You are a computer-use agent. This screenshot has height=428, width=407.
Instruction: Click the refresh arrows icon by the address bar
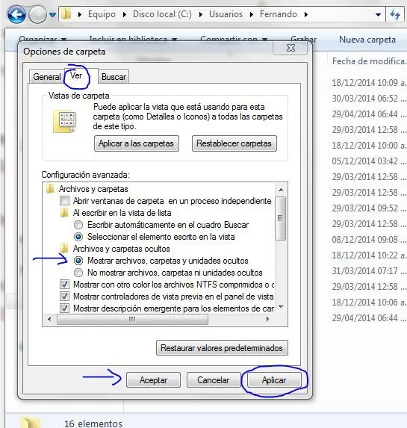[x=395, y=14]
